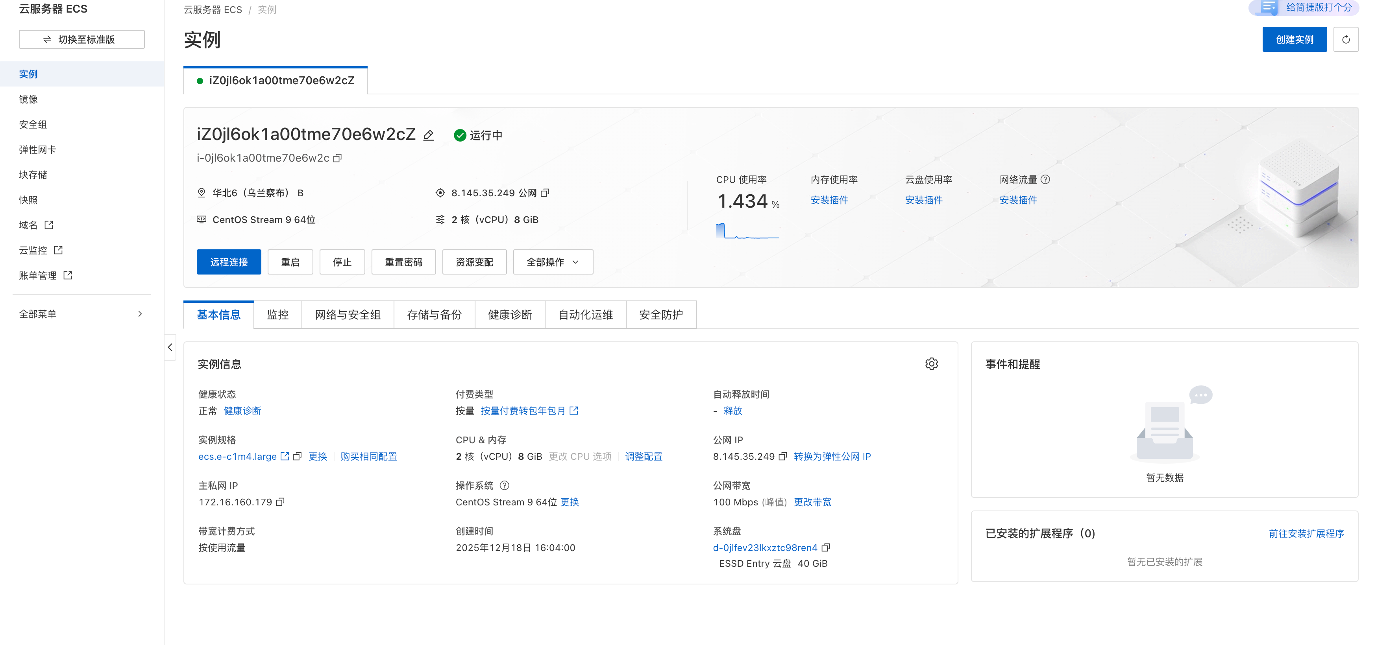The width and height of the screenshot is (1376, 645).
Task: Collapse the left sidebar with arrow handle
Action: (170, 348)
